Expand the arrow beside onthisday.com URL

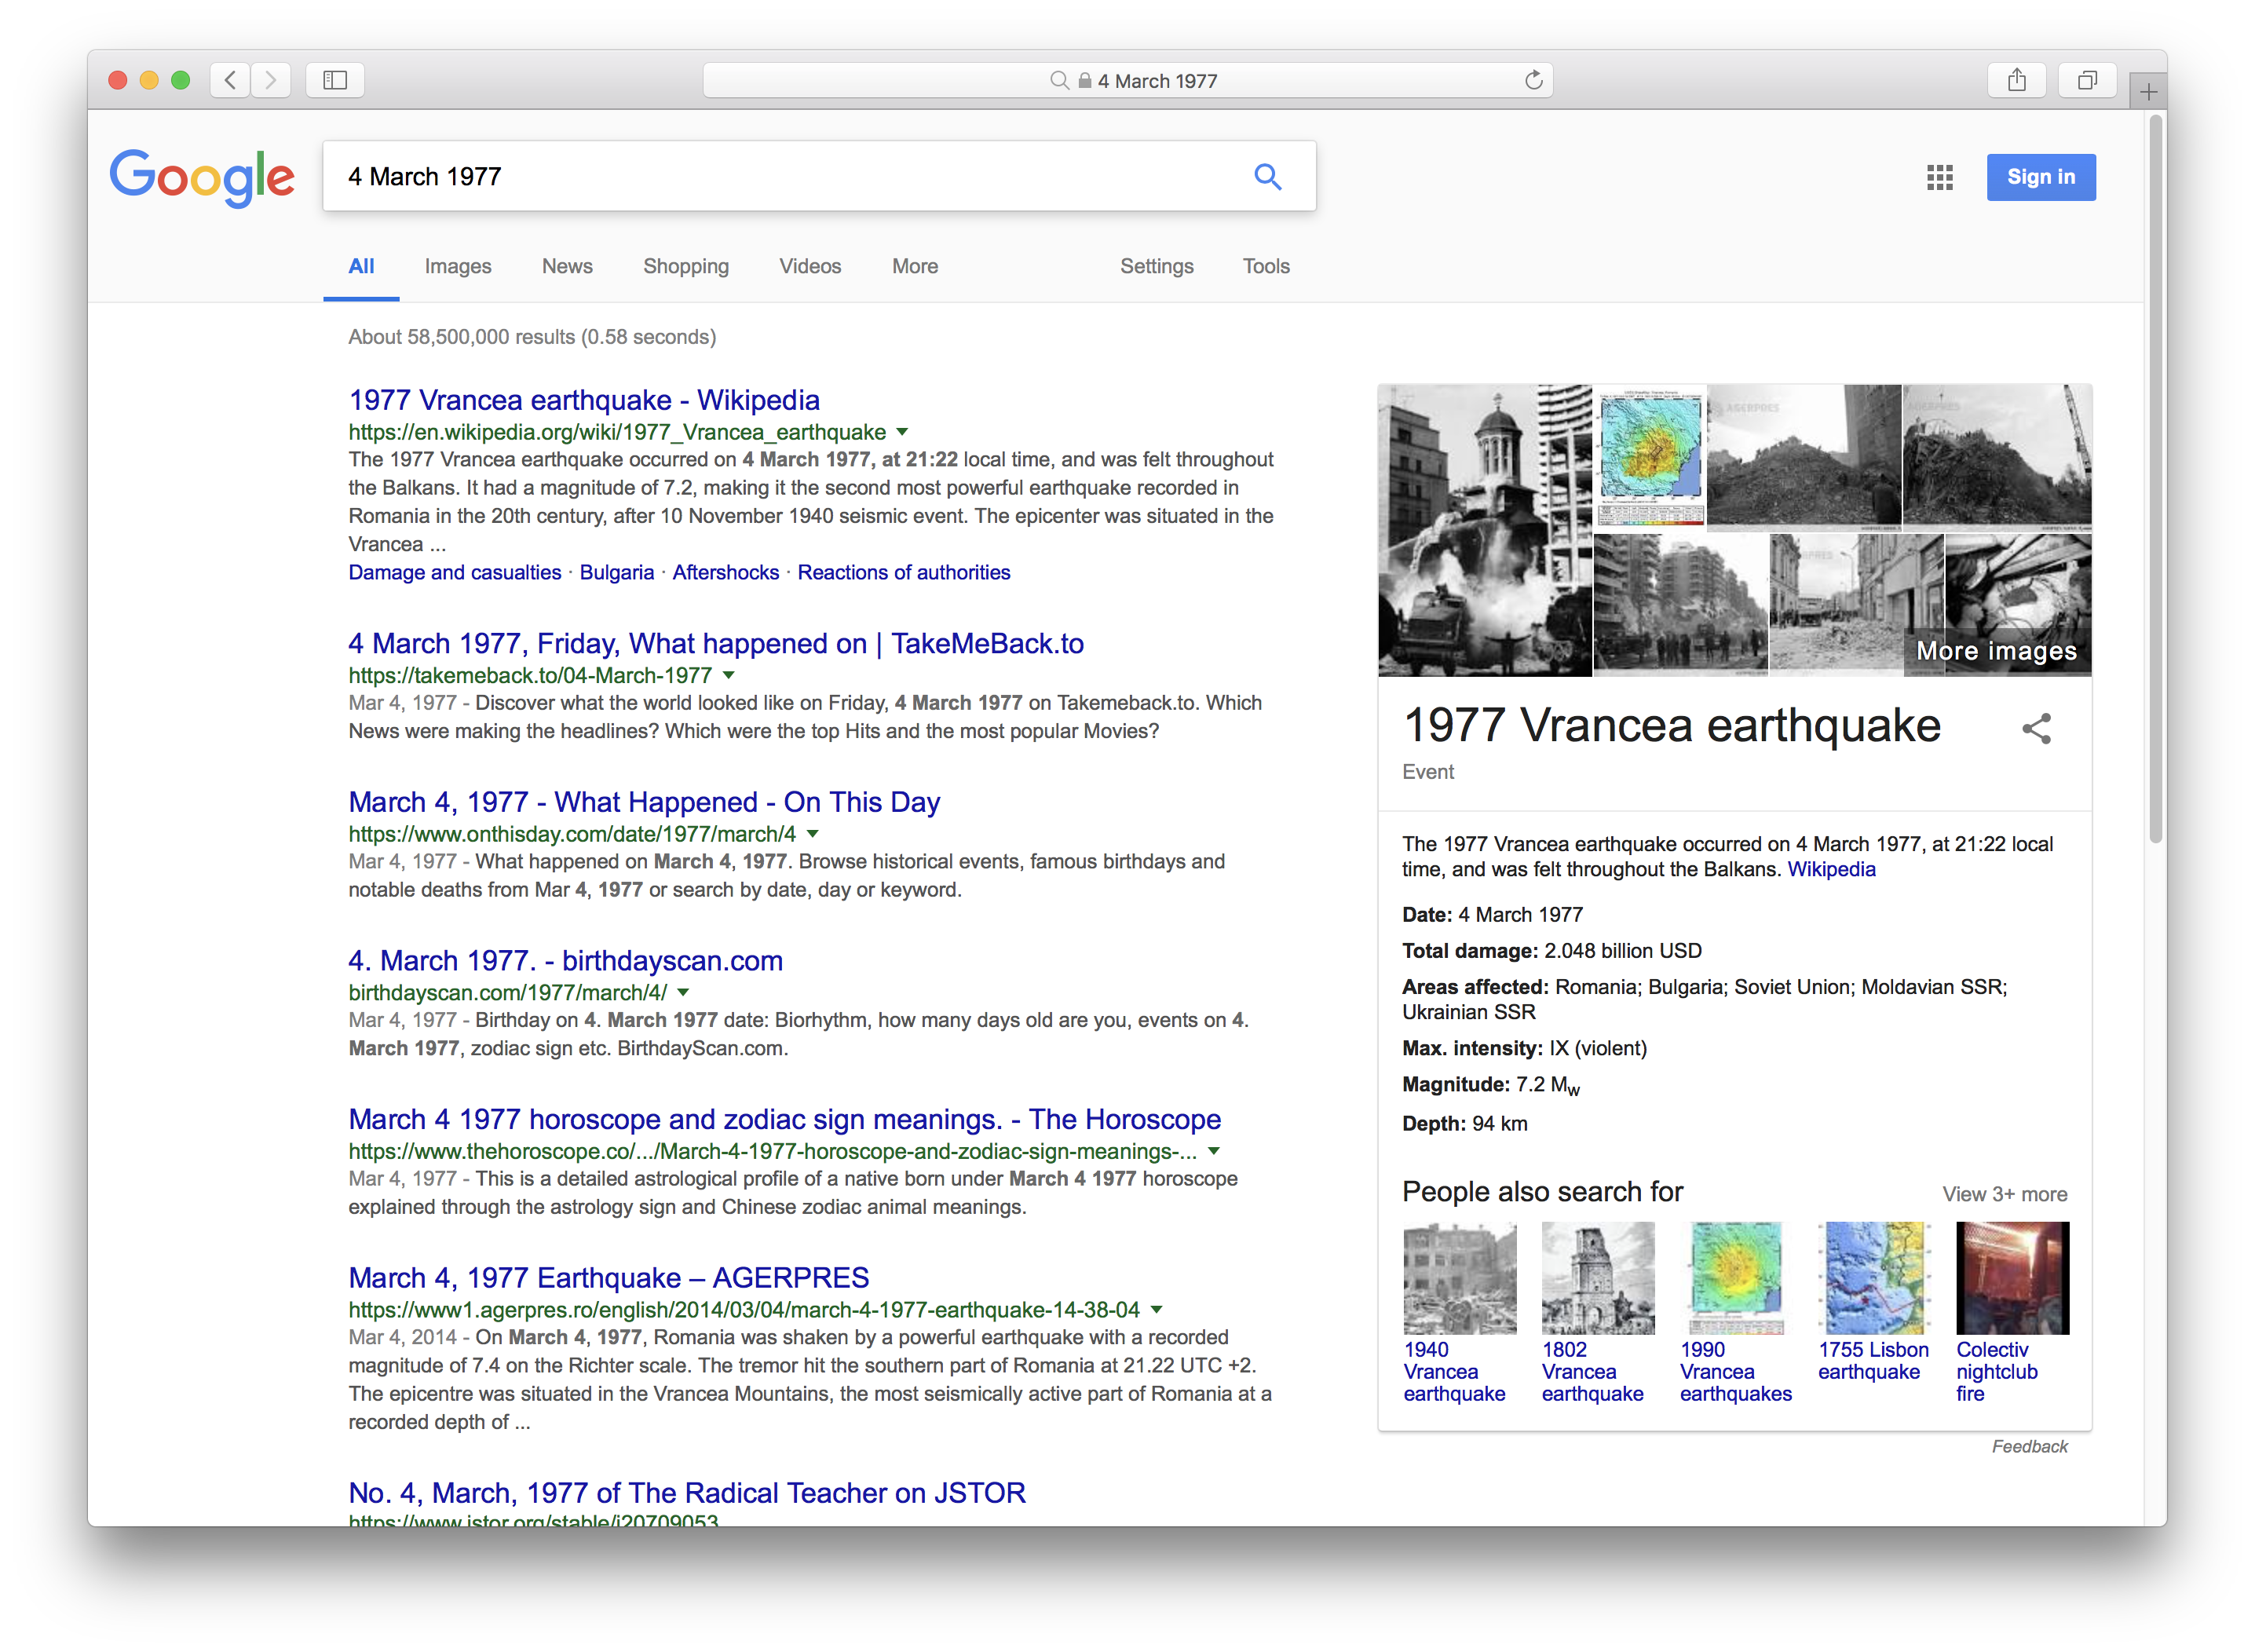click(813, 834)
